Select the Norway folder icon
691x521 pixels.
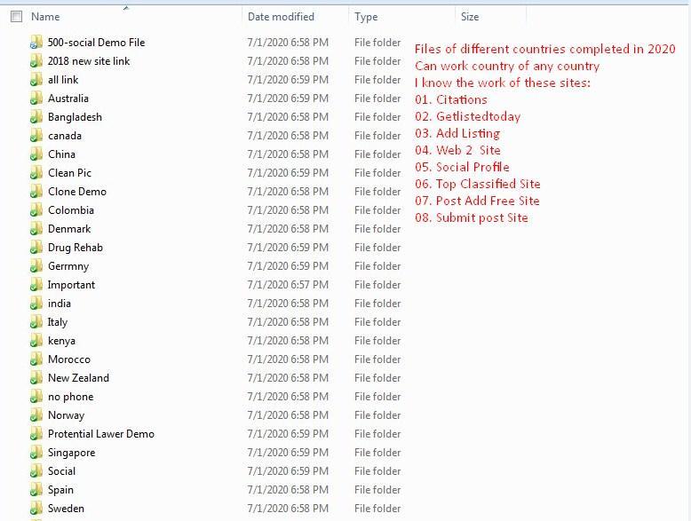click(x=36, y=415)
